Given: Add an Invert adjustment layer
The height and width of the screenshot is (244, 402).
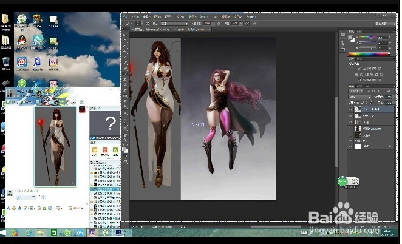Looking at the screenshot, I should (359, 80).
